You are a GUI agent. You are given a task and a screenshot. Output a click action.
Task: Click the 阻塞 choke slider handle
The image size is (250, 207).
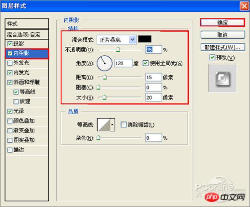pyautogui.click(x=98, y=87)
